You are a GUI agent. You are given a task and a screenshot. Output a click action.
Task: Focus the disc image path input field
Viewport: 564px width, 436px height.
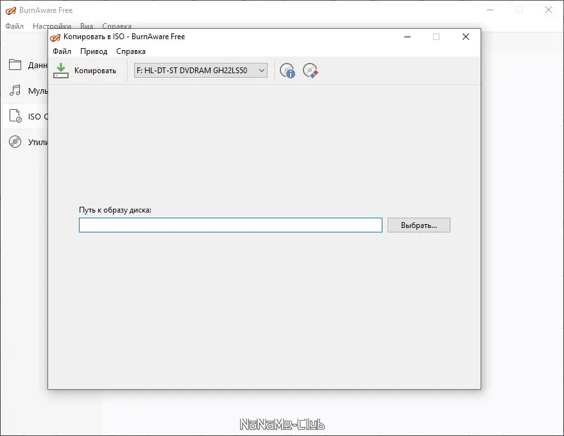(x=230, y=225)
